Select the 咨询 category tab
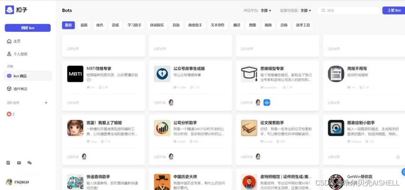The height and width of the screenshot is (190, 405). click(x=176, y=25)
